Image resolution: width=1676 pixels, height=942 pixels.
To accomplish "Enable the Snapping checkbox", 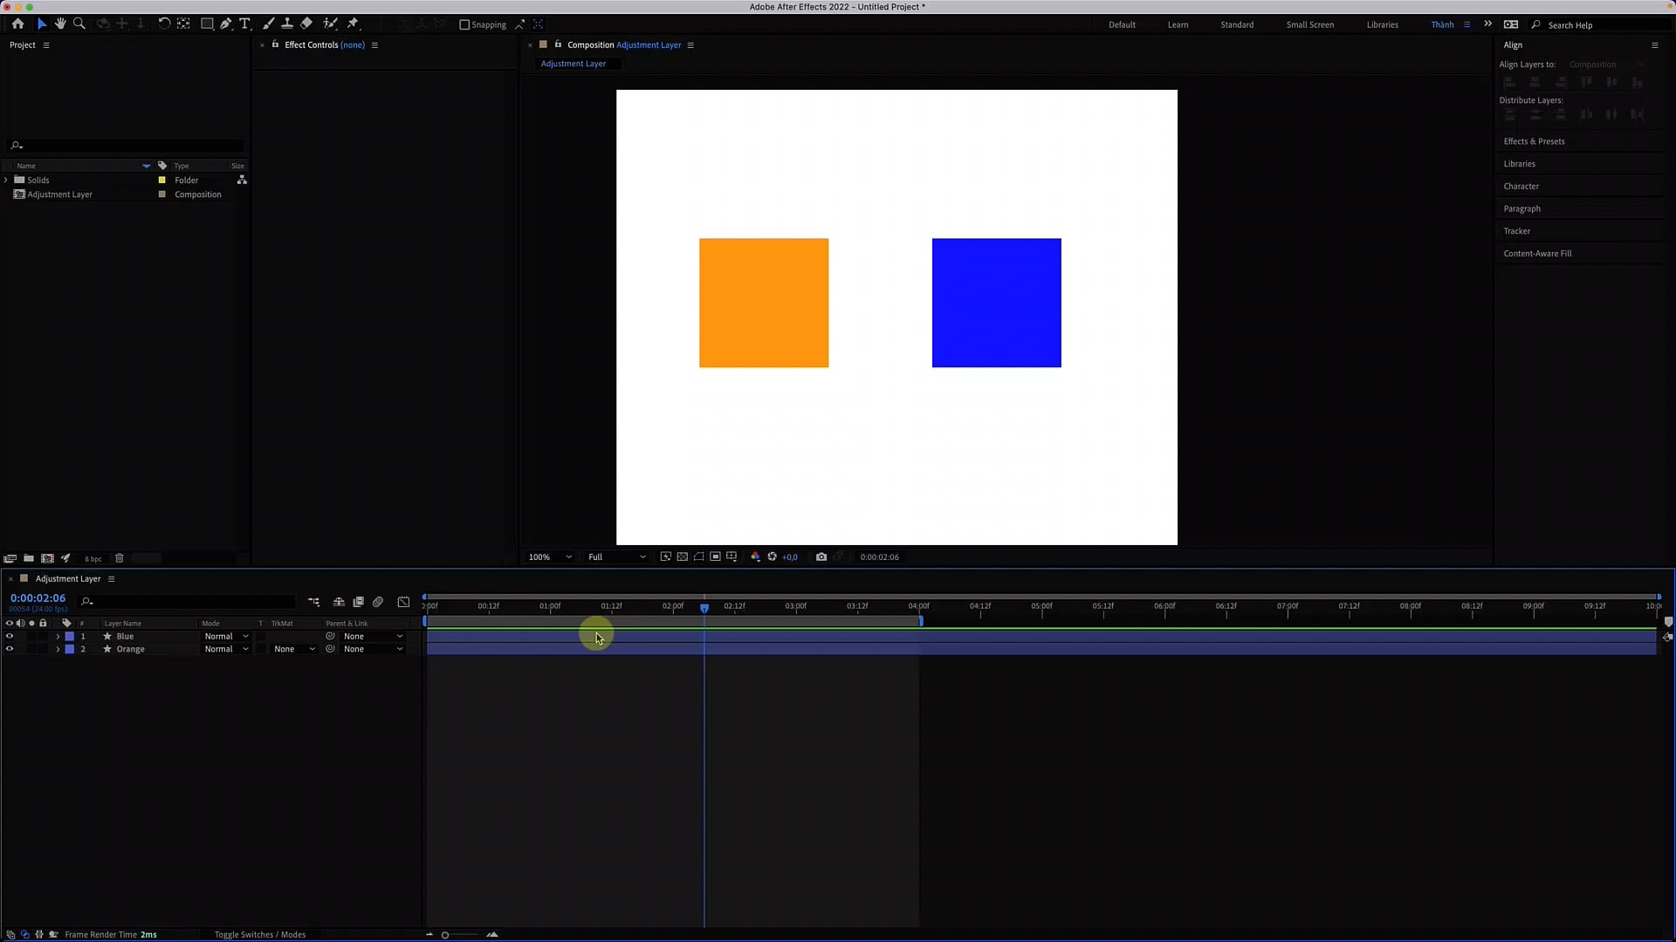I will (x=464, y=24).
